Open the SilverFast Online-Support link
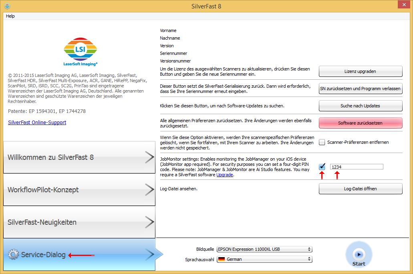413x274 pixels. point(37,122)
